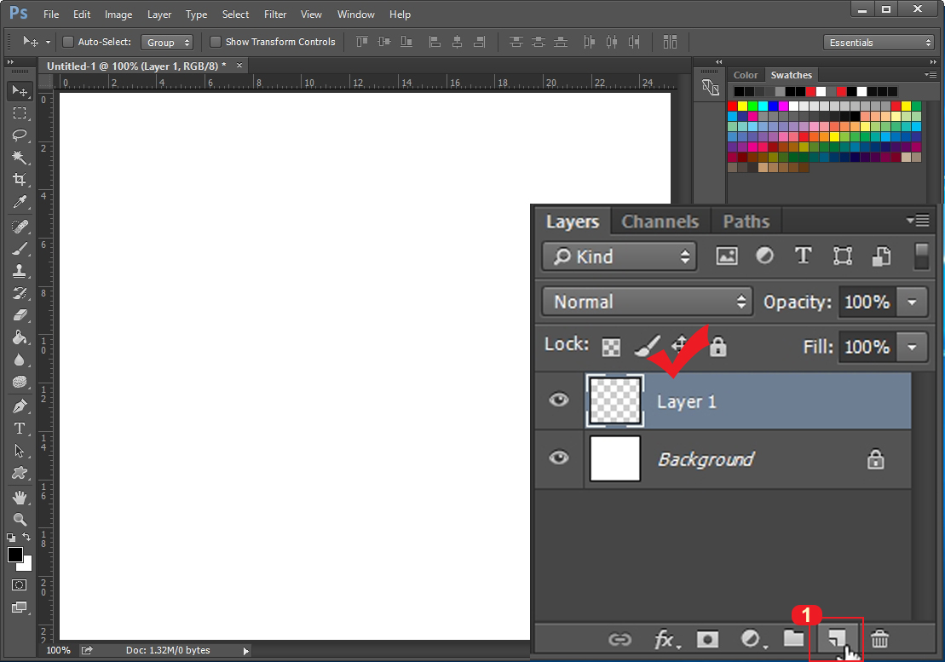
Task: Turn layer filtering switch on or off
Action: coord(921,256)
